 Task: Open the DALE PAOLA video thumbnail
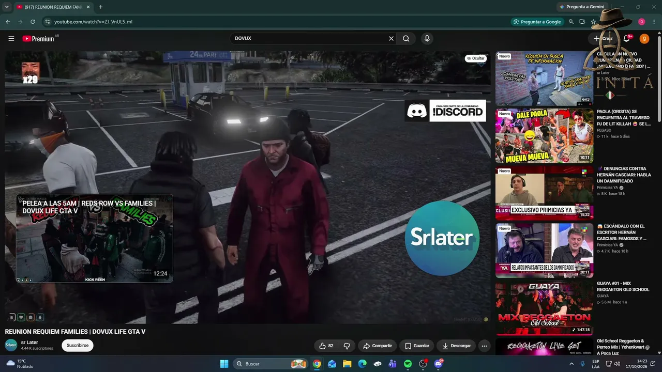pos(544,135)
